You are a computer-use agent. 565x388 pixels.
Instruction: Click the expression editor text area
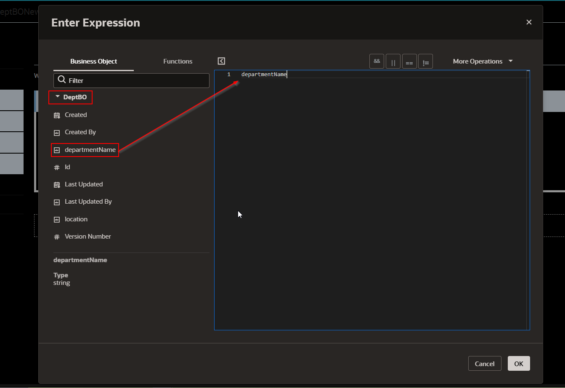372,200
